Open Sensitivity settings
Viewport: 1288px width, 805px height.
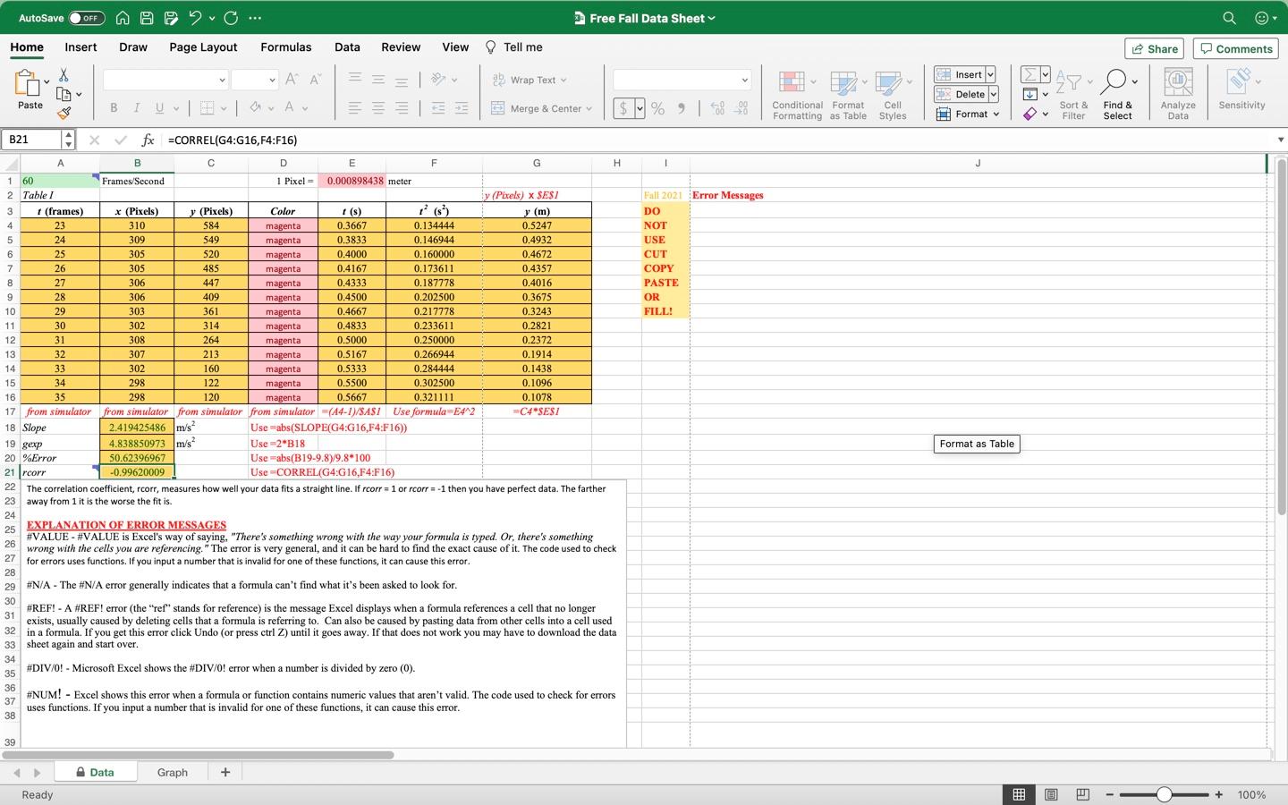[1241, 89]
